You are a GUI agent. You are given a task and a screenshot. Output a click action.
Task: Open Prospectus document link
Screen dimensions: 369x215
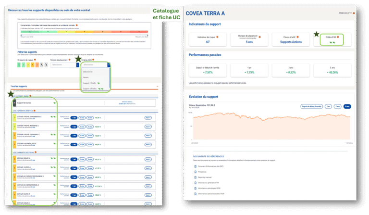(202, 172)
